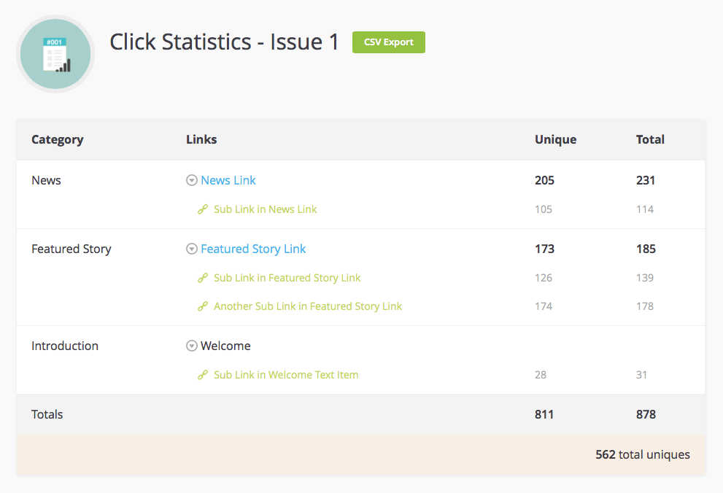The height and width of the screenshot is (493, 723).
Task: Open Another Sub Link in Featured Story Link
Action: (307, 306)
